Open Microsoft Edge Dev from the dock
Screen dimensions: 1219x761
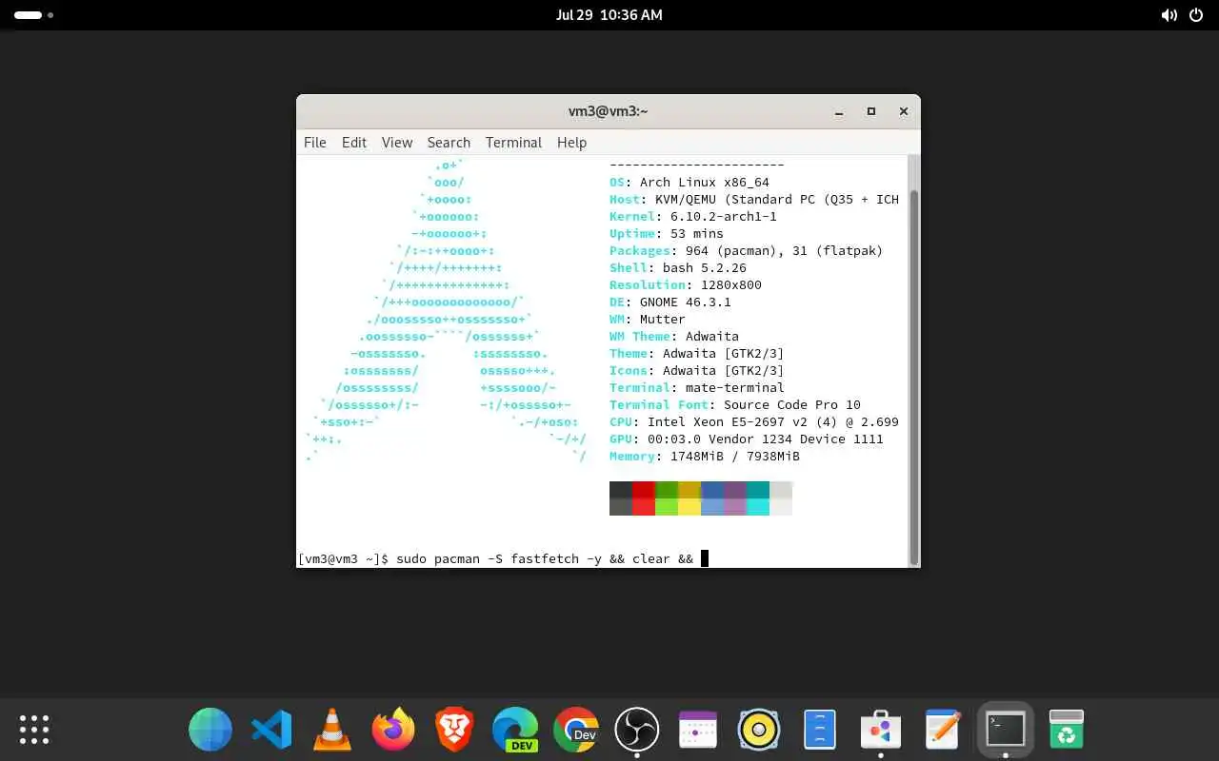(x=515, y=730)
